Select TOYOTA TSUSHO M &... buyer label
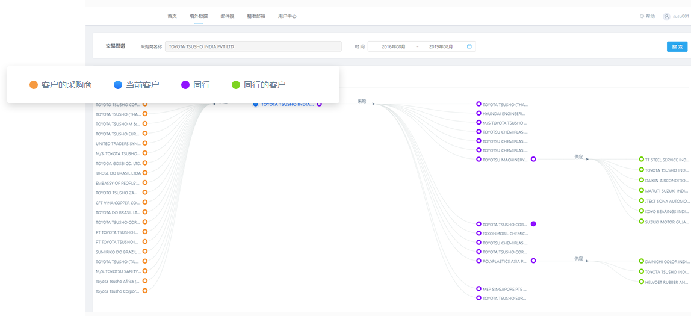 point(118,124)
